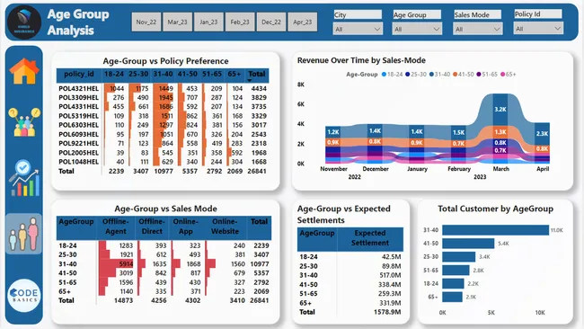Click the Code Basics logo
Screen dimensions: 584x329
coord(24,295)
